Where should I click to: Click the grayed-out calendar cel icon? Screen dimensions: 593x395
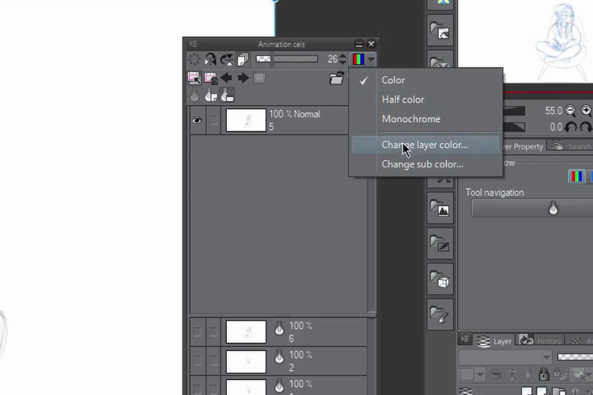(x=259, y=78)
